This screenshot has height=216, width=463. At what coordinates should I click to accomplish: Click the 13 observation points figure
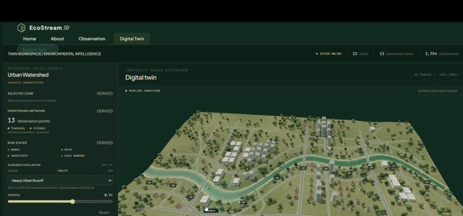click(29, 120)
